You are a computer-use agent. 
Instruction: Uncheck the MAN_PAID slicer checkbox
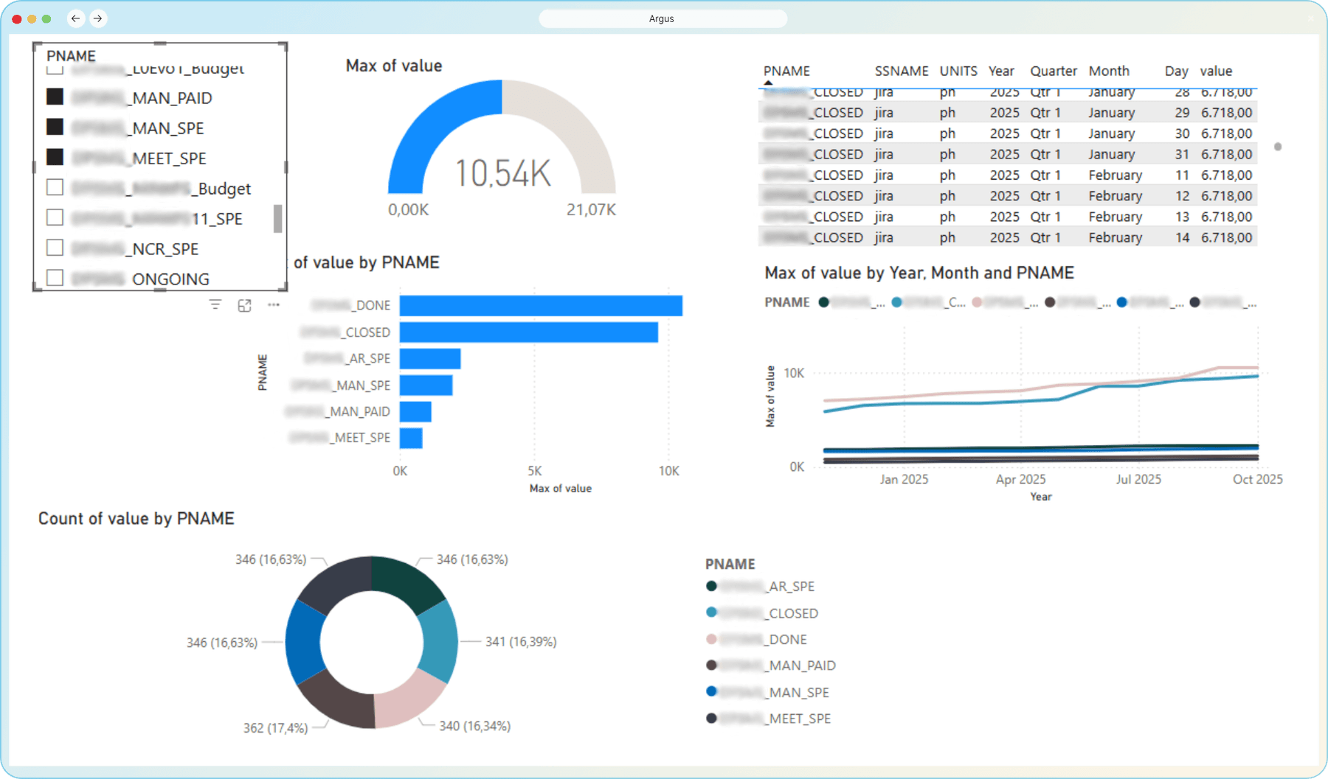[55, 97]
